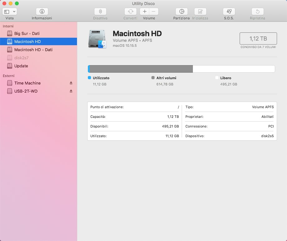Select the disk2s7 volume
Image resolution: width=287 pixels, height=241 pixels.
click(38, 58)
